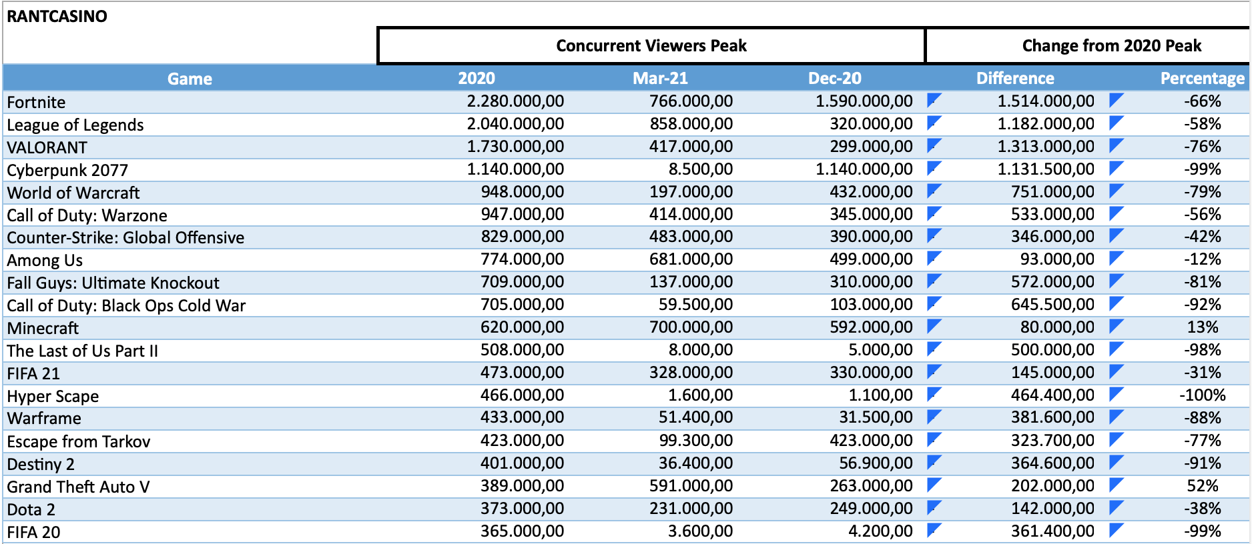Select the Game column header
1252x544 pixels.
(190, 79)
